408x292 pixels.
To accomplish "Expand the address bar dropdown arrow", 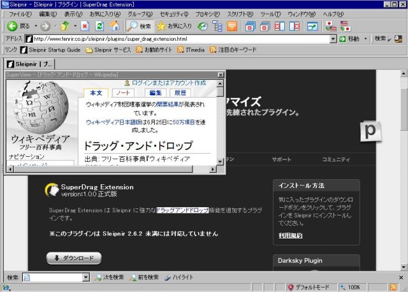I will (333, 39).
